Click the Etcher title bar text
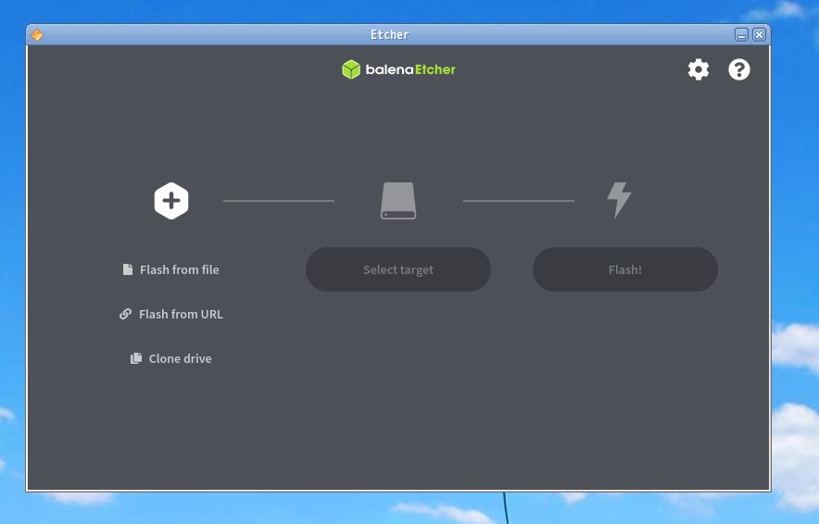 [389, 34]
